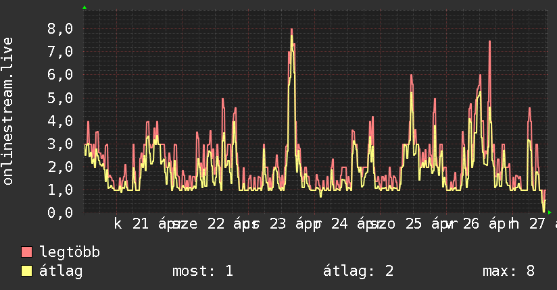Click the x-axis date label 22
557x290 pixels.
[x=216, y=224]
